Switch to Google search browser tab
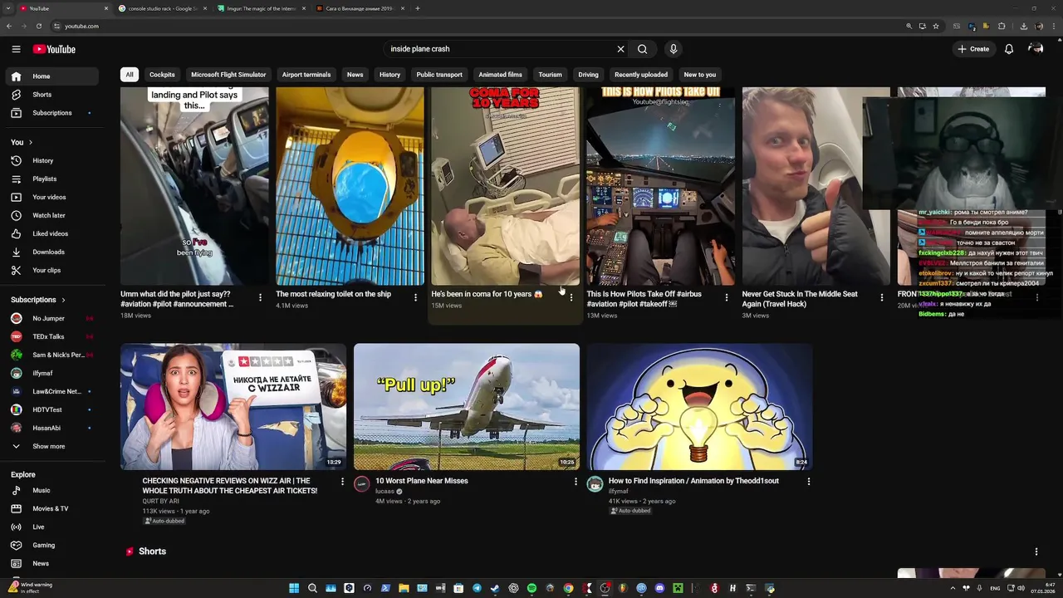 click(x=162, y=8)
